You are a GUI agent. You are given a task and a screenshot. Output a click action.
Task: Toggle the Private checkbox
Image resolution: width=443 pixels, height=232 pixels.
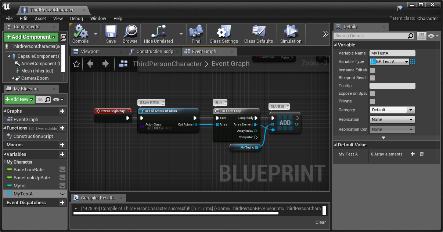point(372,101)
